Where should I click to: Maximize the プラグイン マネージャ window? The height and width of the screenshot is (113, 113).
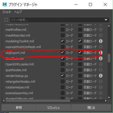point(90,5)
